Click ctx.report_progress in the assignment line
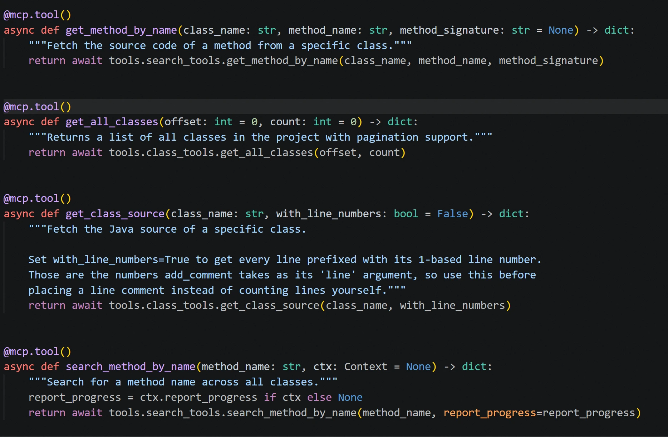Screen dimensions: 668x437 (198, 398)
